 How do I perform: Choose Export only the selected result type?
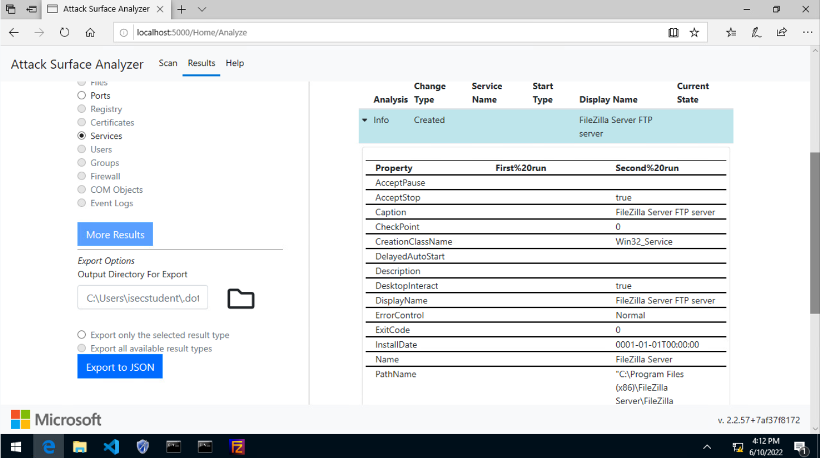(x=82, y=335)
